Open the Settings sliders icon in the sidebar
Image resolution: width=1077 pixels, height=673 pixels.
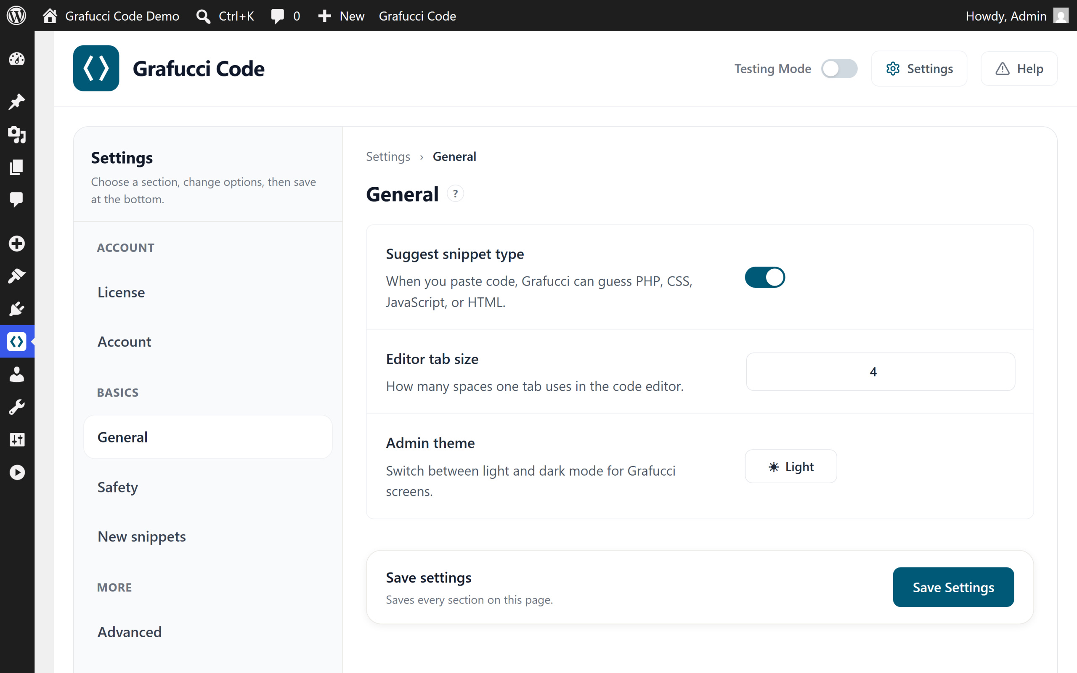[x=17, y=439]
